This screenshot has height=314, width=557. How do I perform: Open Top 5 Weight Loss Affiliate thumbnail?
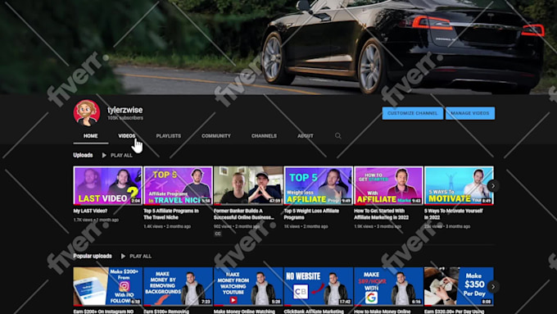click(319, 185)
